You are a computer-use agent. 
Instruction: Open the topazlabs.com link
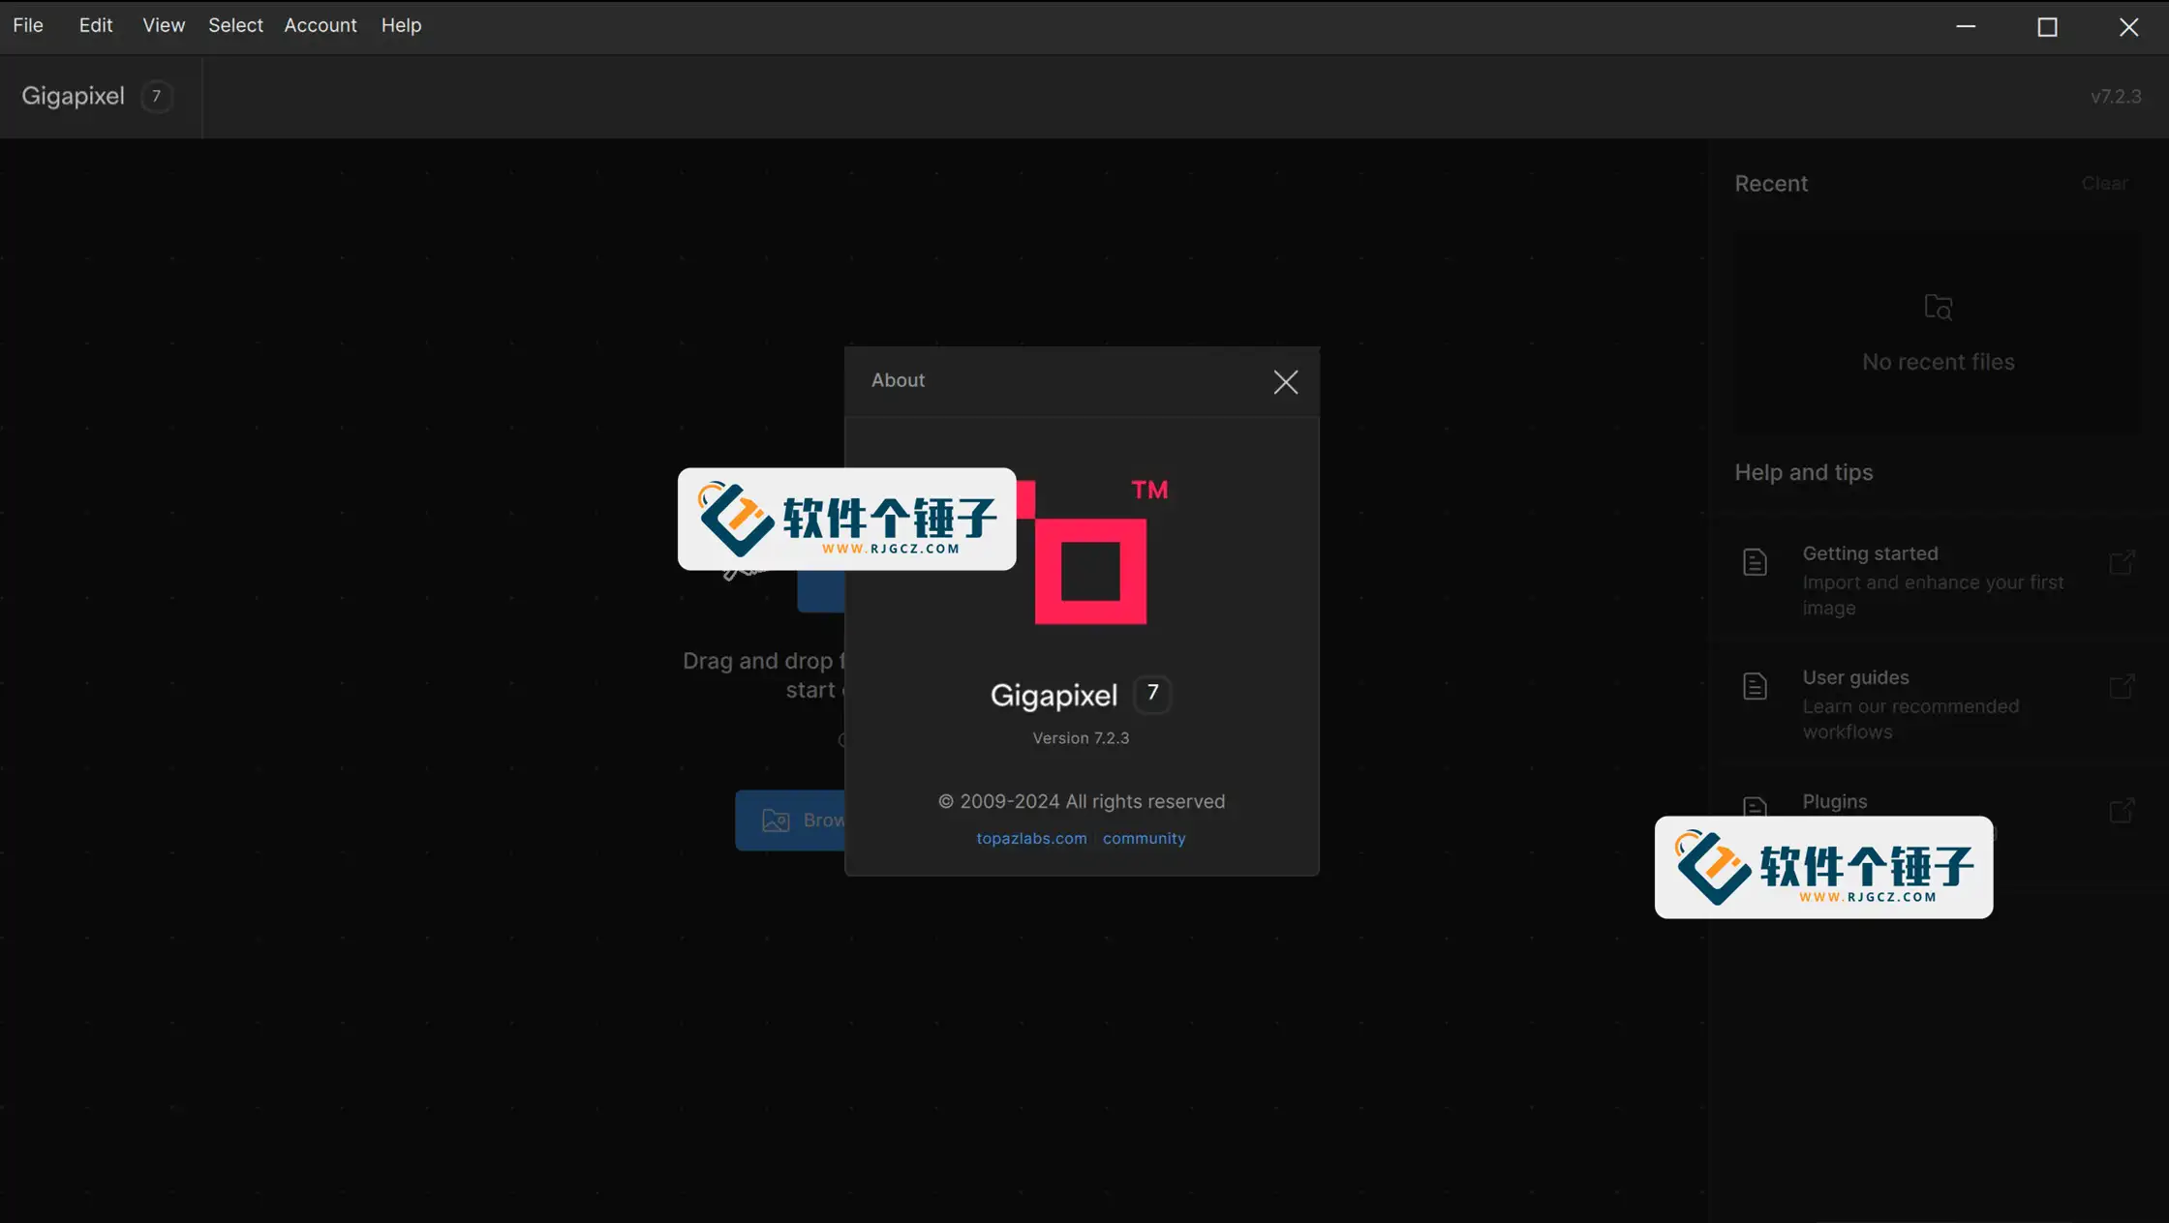click(1031, 839)
